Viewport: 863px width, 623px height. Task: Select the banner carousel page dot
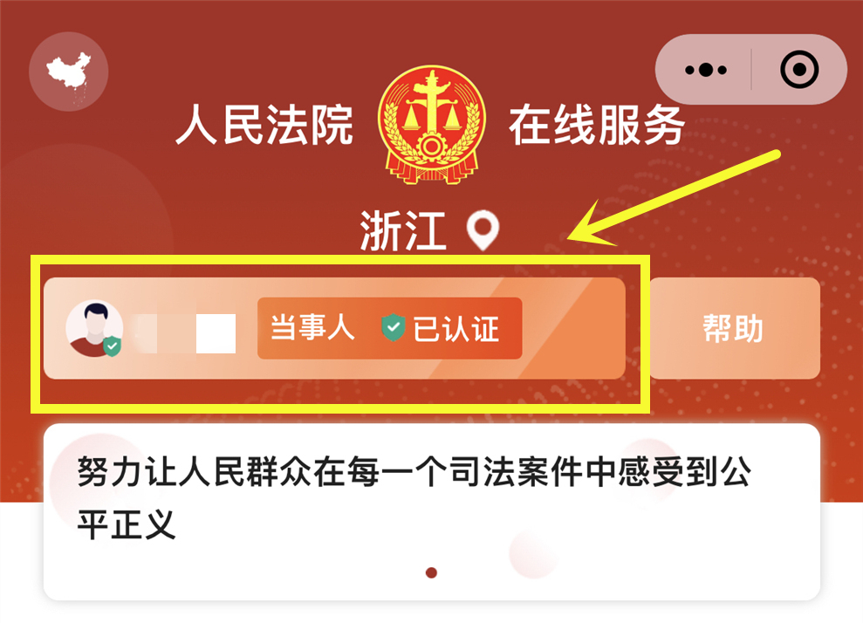click(431, 573)
